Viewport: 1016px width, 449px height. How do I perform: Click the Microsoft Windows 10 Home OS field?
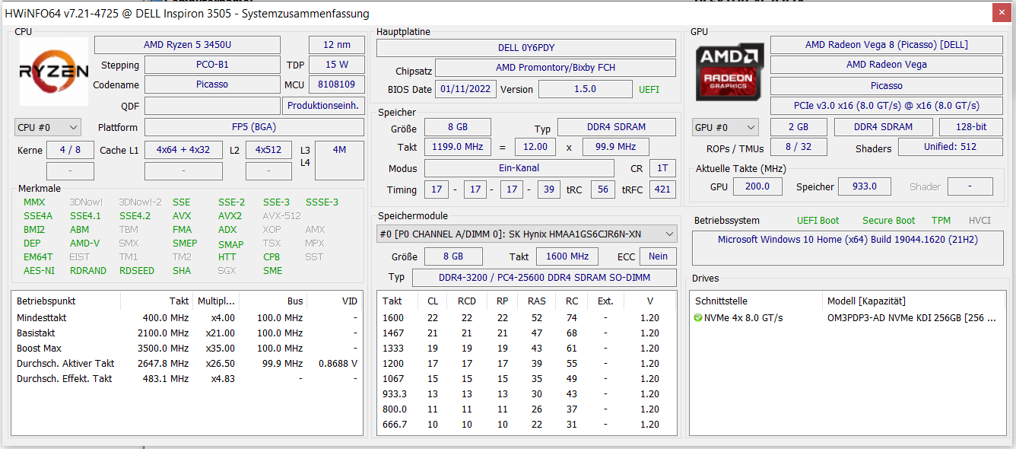tap(847, 240)
